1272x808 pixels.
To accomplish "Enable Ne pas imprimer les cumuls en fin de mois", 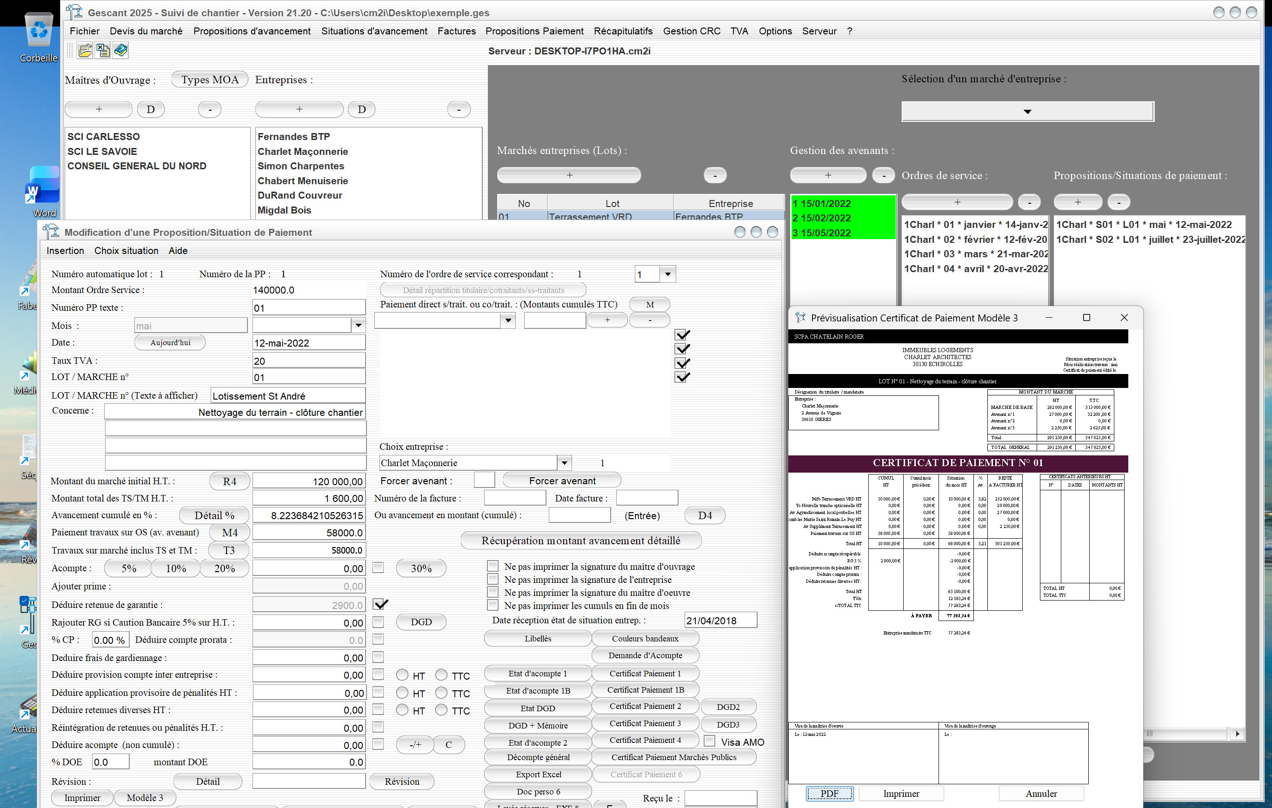I will pos(493,605).
